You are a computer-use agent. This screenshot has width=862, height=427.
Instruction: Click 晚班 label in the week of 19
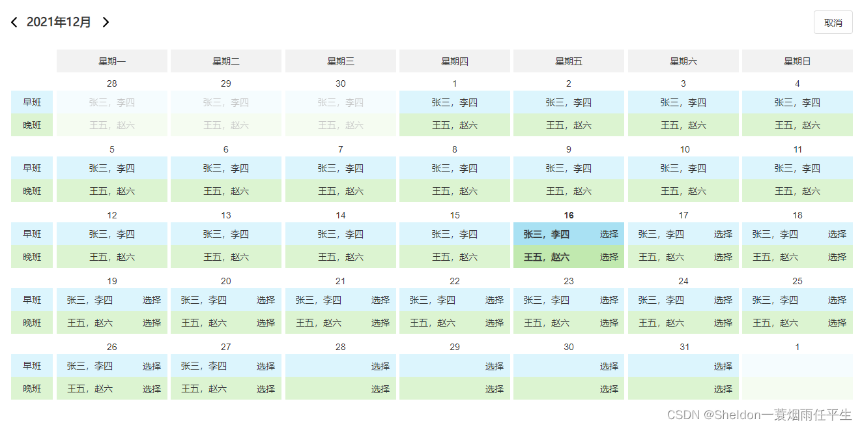pos(32,323)
